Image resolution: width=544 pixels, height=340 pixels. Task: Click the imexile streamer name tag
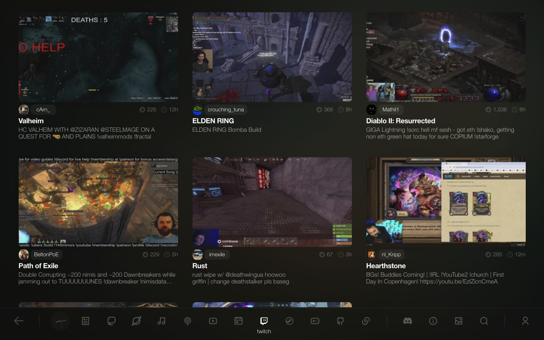point(217,255)
